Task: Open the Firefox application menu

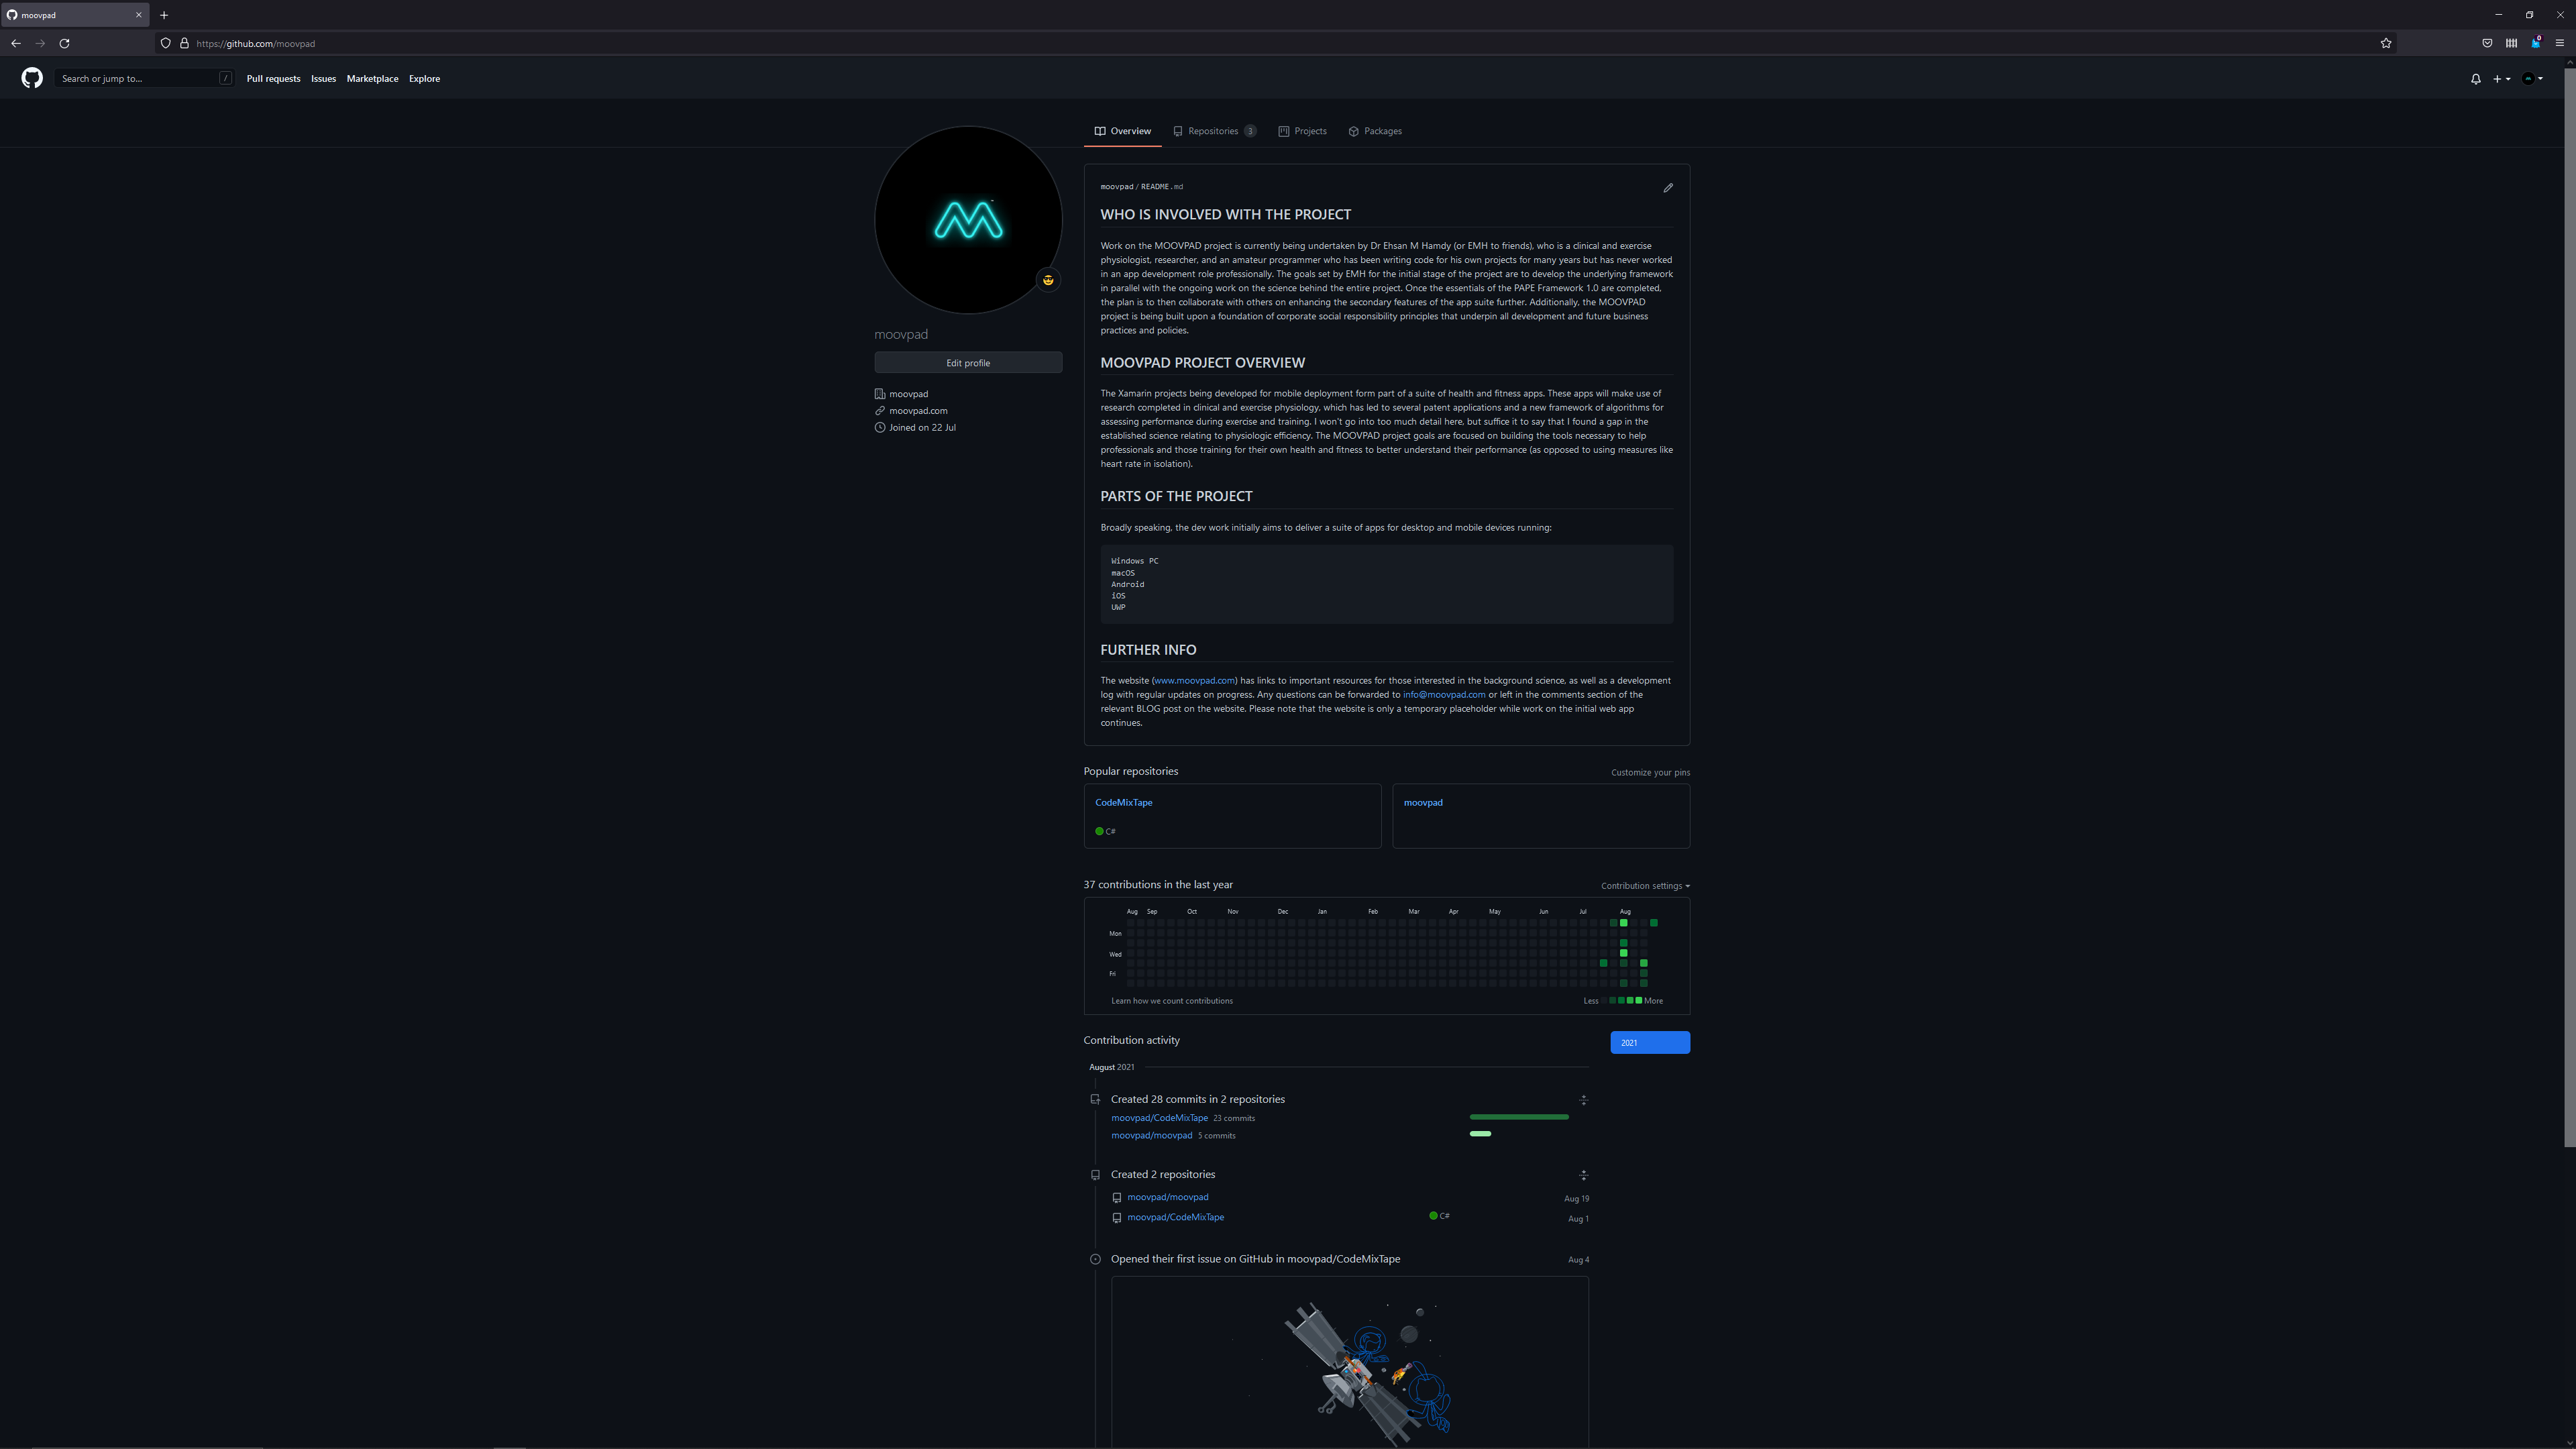Action: pyautogui.click(x=2560, y=43)
